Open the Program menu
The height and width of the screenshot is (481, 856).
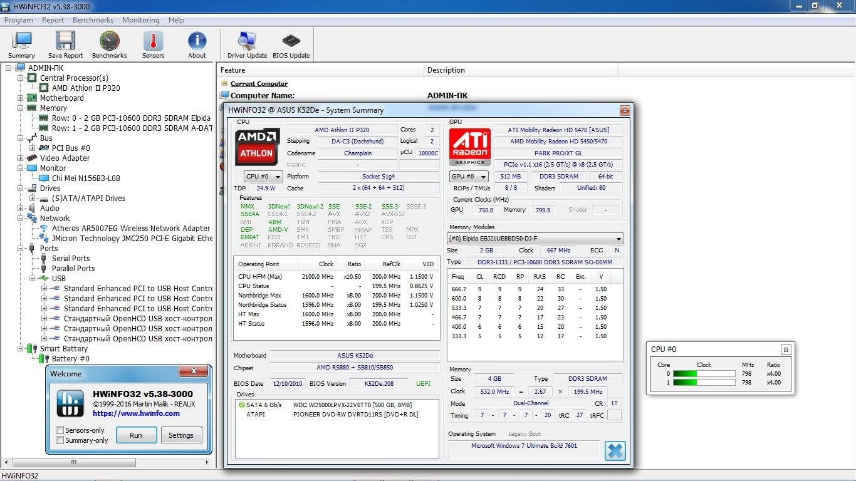click(19, 20)
